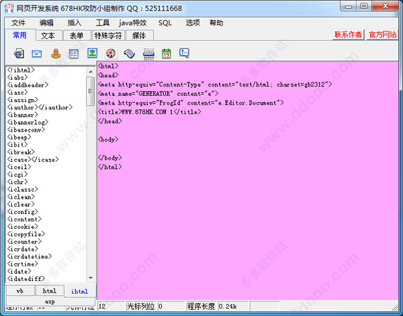
Task: Switch to the 常用 tab
Action: point(19,35)
